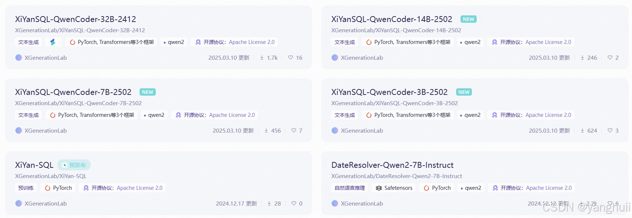This screenshot has width=632, height=218.
Task: Click the NEW badge on 3B-2502 card
Action: click(464, 92)
